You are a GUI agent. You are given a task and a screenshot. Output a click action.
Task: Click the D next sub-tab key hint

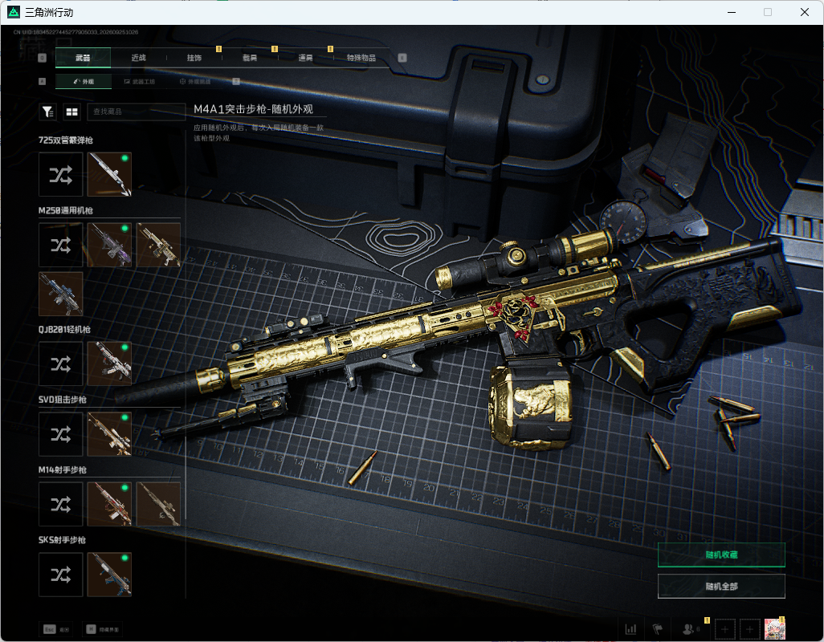pyautogui.click(x=236, y=81)
